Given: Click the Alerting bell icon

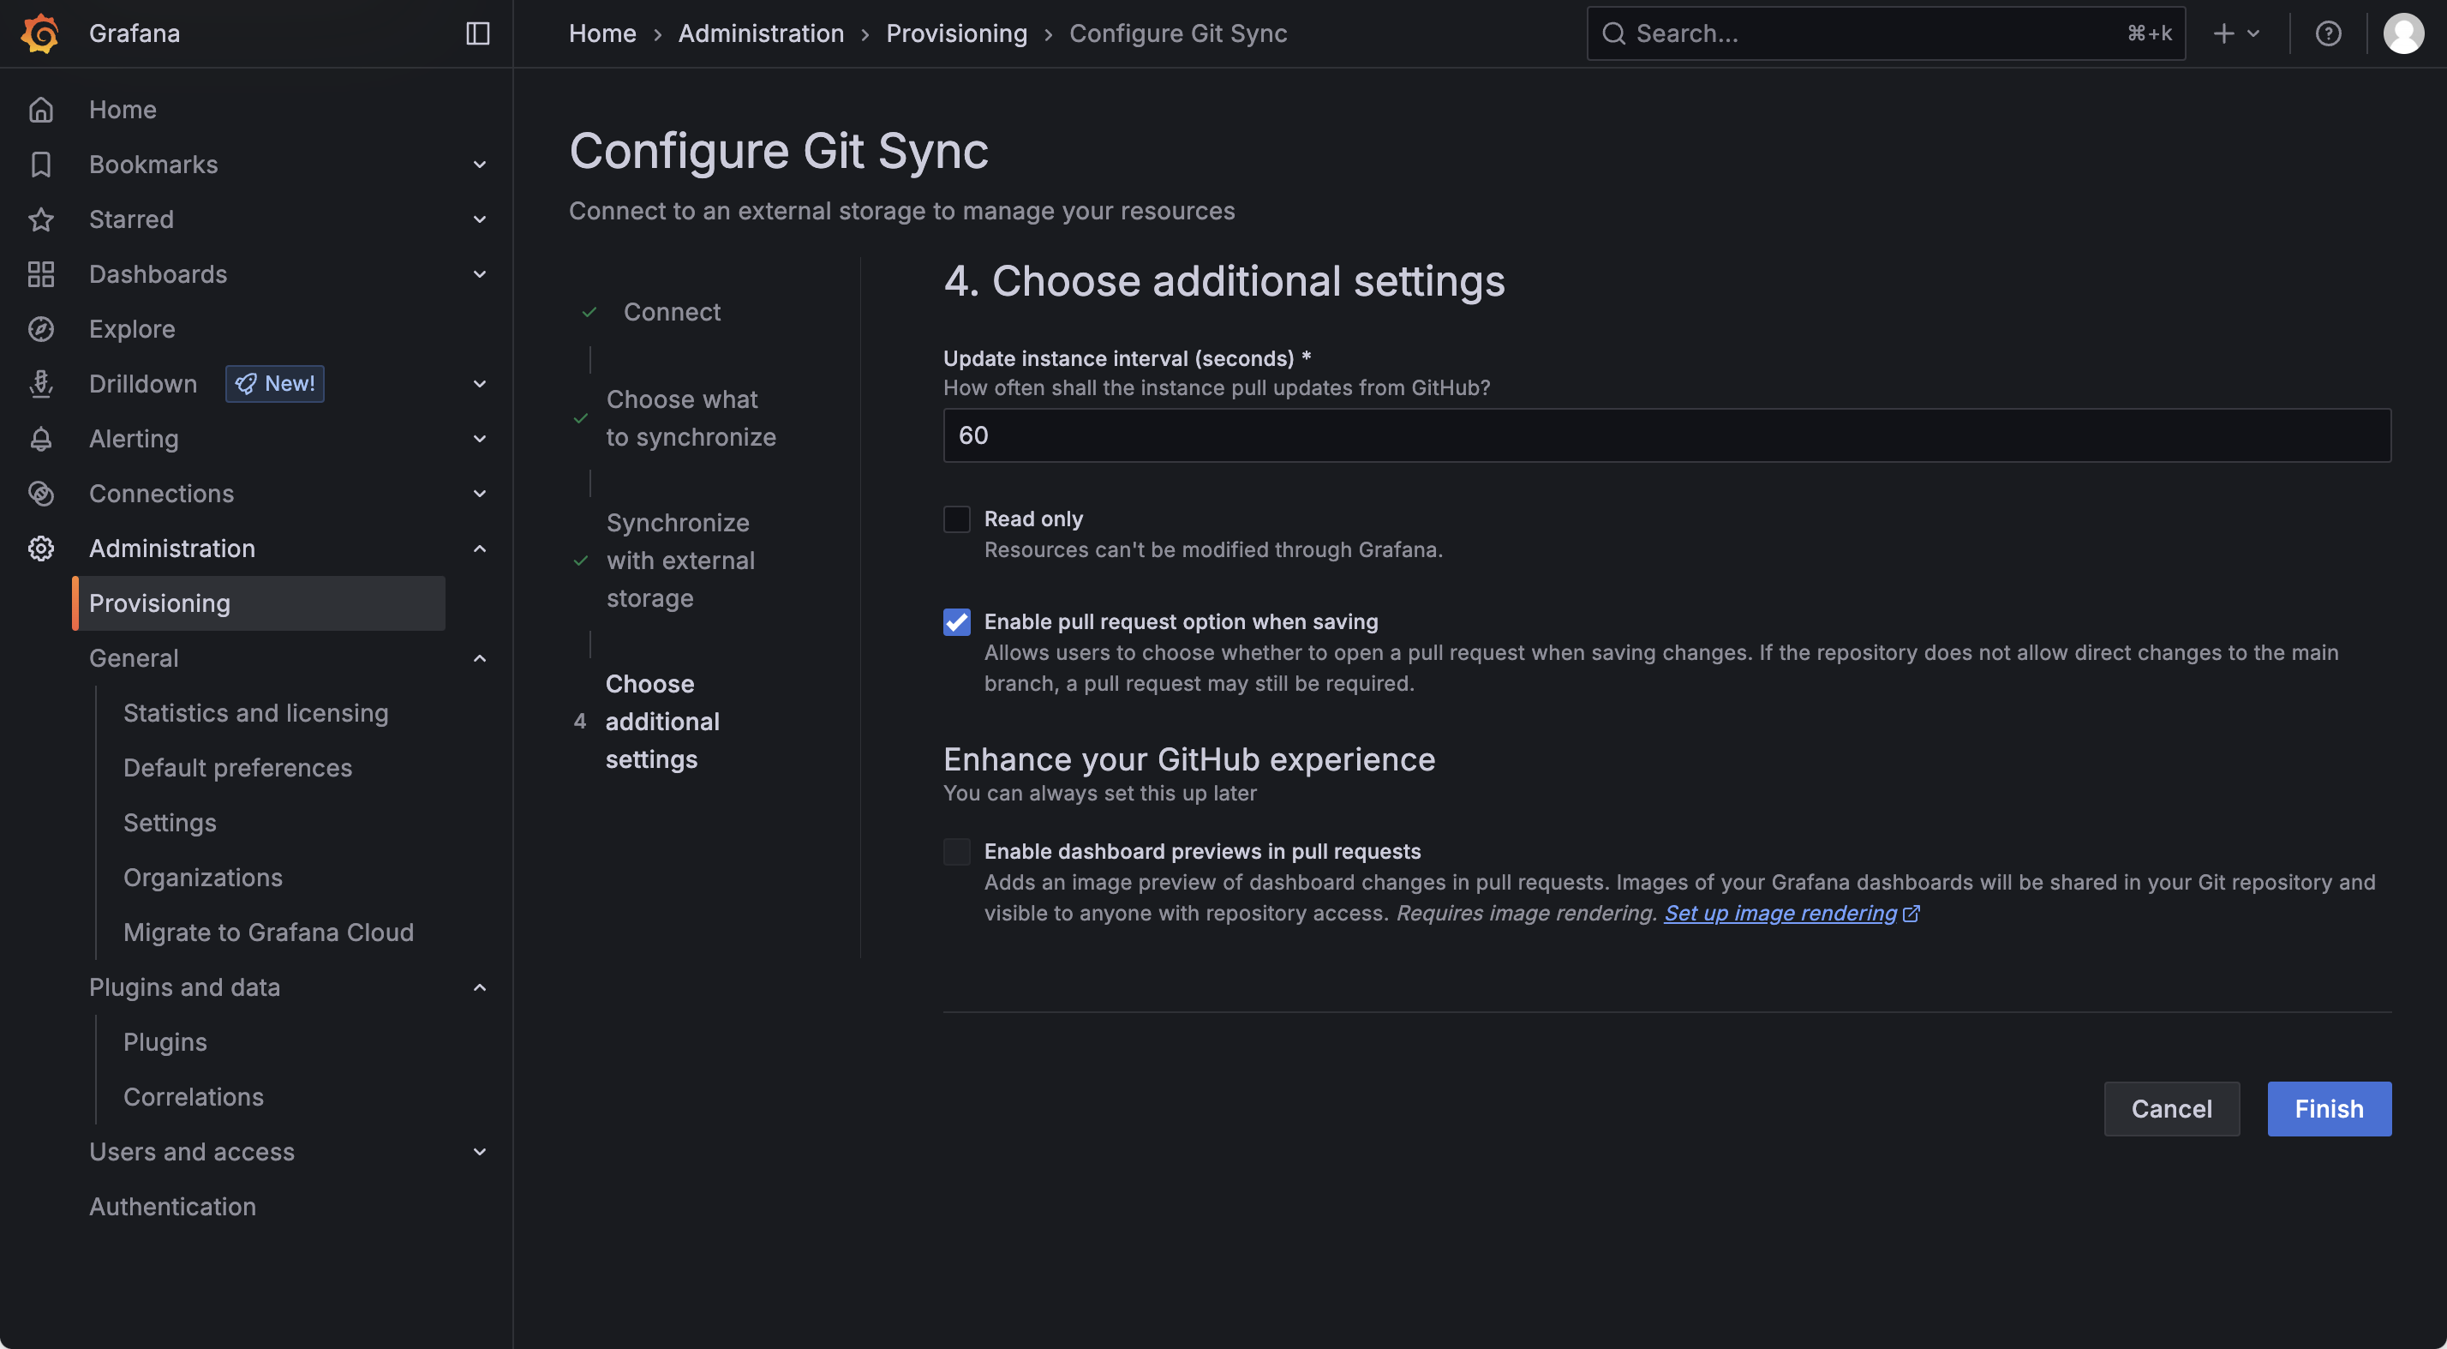Looking at the screenshot, I should point(41,439).
